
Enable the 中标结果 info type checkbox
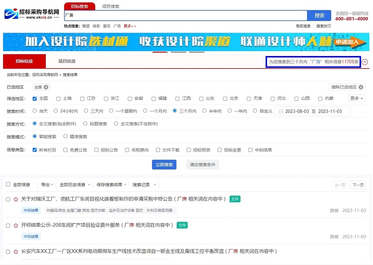(x=250, y=150)
